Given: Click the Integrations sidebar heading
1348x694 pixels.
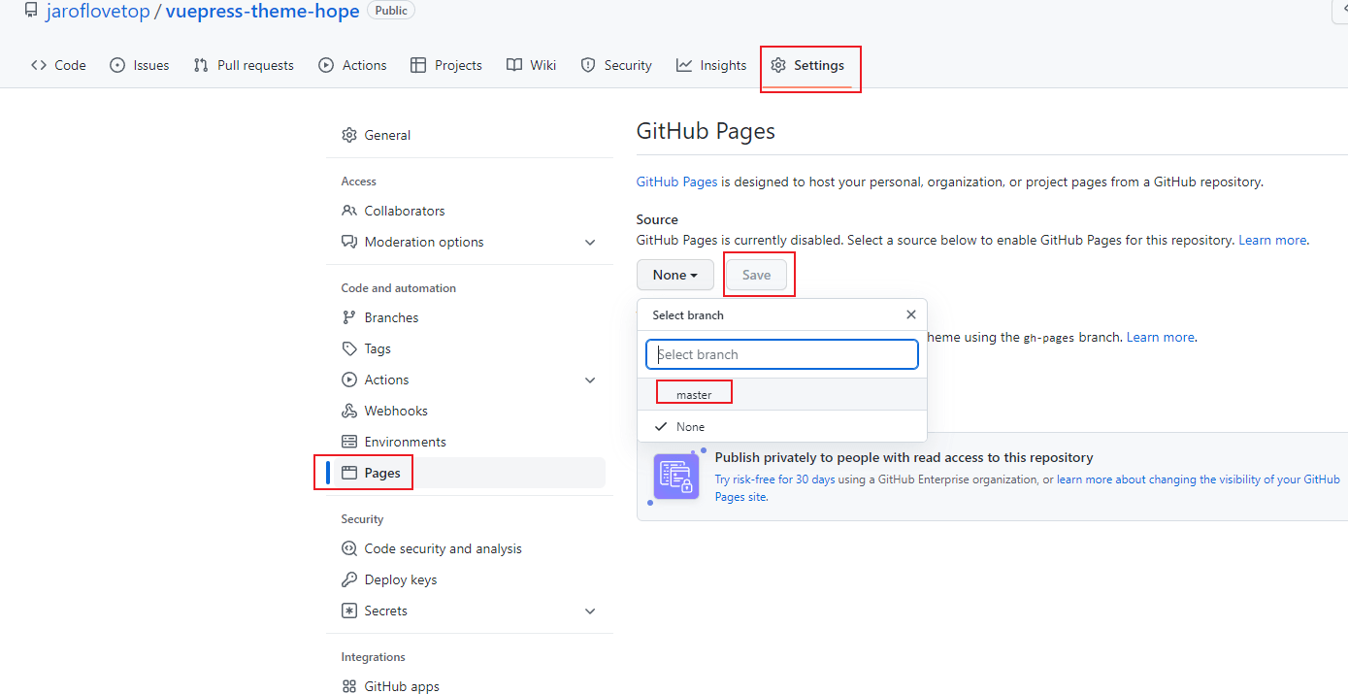Looking at the screenshot, I should pyautogui.click(x=374, y=657).
